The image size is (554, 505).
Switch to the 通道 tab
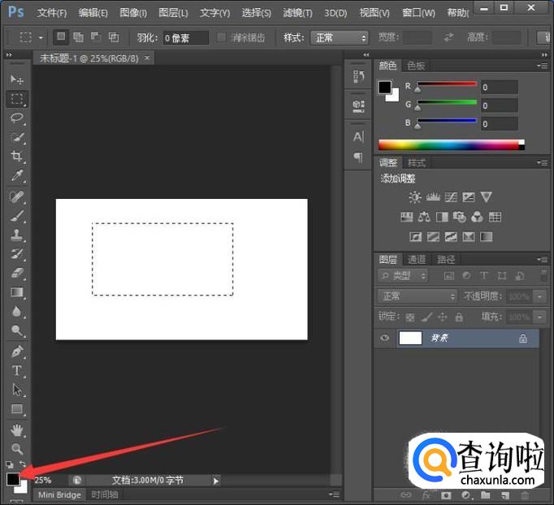(417, 260)
